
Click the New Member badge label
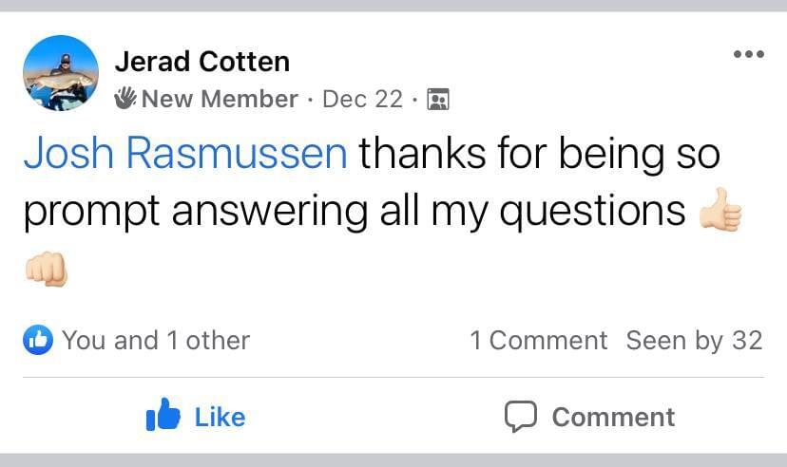220,99
